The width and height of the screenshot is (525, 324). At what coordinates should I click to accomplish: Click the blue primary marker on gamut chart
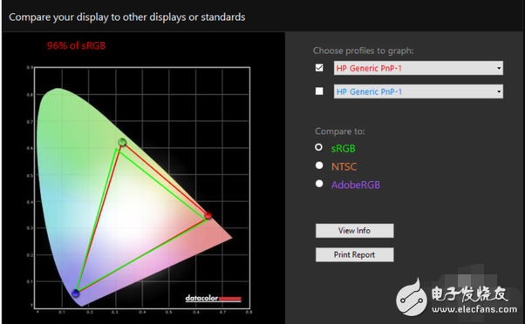[x=75, y=294]
